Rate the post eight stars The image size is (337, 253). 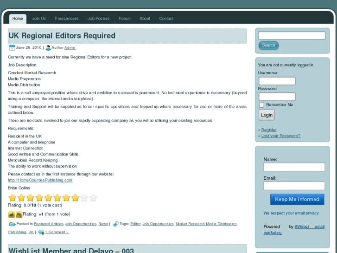pyautogui.click(x=75, y=198)
